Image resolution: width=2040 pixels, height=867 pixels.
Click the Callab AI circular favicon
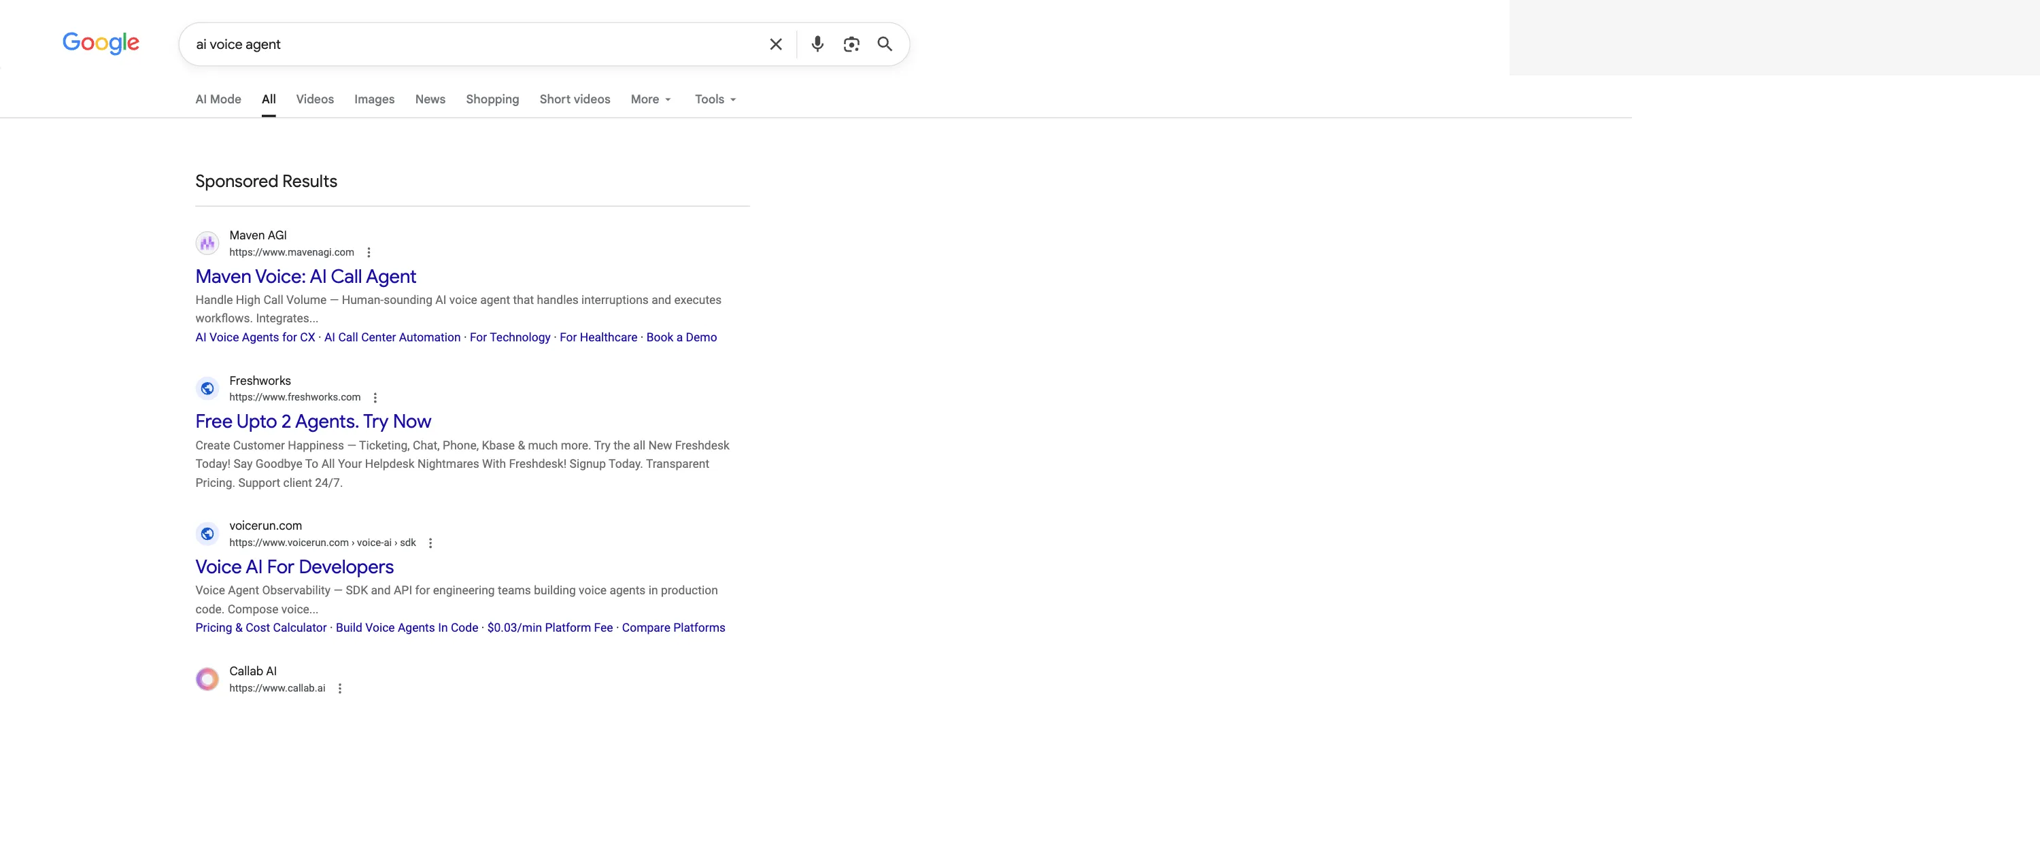[207, 679]
